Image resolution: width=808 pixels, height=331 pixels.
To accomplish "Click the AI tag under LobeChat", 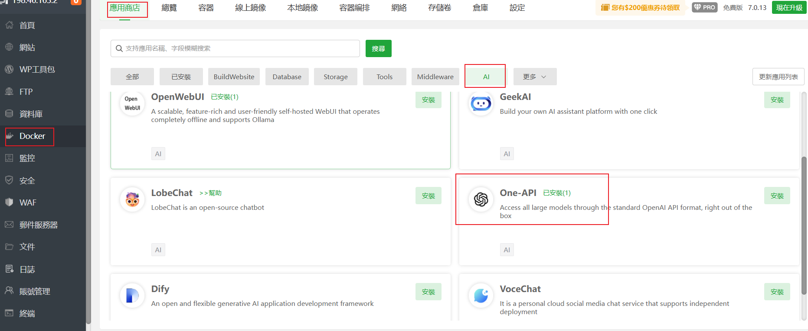I will click(158, 250).
